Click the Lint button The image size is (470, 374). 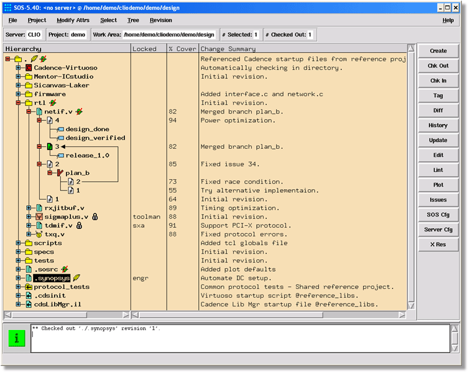(x=438, y=170)
